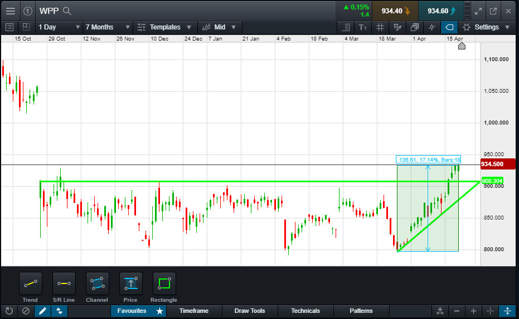This screenshot has height=319, width=519.
Task: Click the grid colour picker eyedropper icon
Action: pyautogui.click(x=397, y=27)
